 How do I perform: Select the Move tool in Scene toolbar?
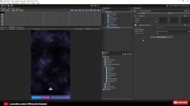click(2, 16)
